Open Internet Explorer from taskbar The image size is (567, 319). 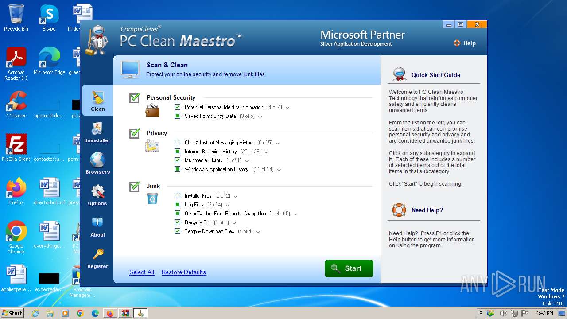[x=35, y=313]
